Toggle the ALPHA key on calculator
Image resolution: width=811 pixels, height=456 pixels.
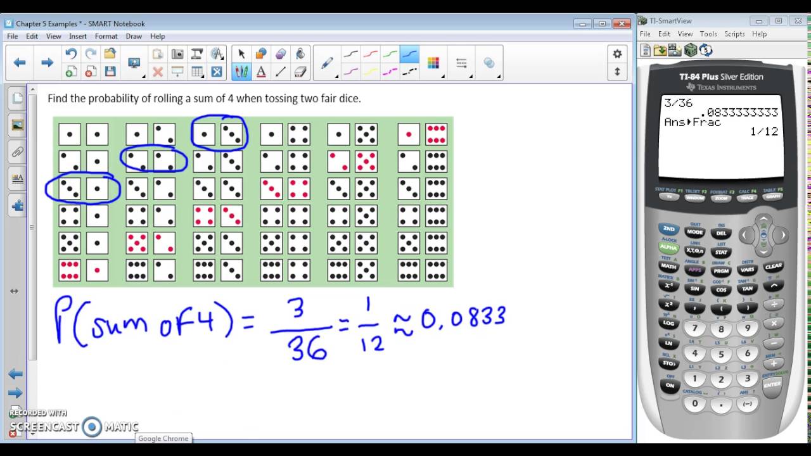pyautogui.click(x=668, y=247)
